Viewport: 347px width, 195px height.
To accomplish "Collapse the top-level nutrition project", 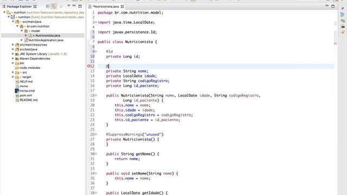I will click(x=4, y=12).
